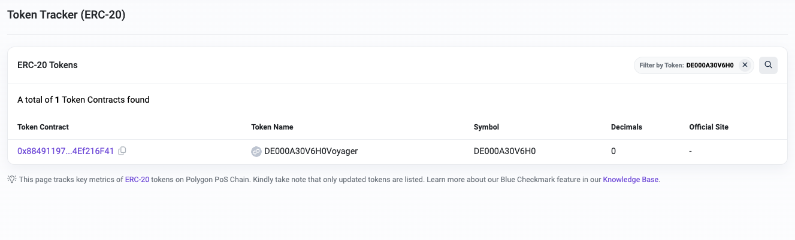Click the Official Site column header
The image size is (795, 240).
709,127
